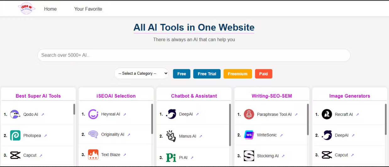Click the WriteSonic WS icon

(x=249, y=135)
